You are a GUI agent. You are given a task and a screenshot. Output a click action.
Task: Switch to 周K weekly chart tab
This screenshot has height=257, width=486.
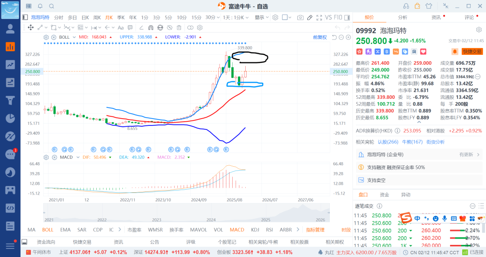click(97, 18)
